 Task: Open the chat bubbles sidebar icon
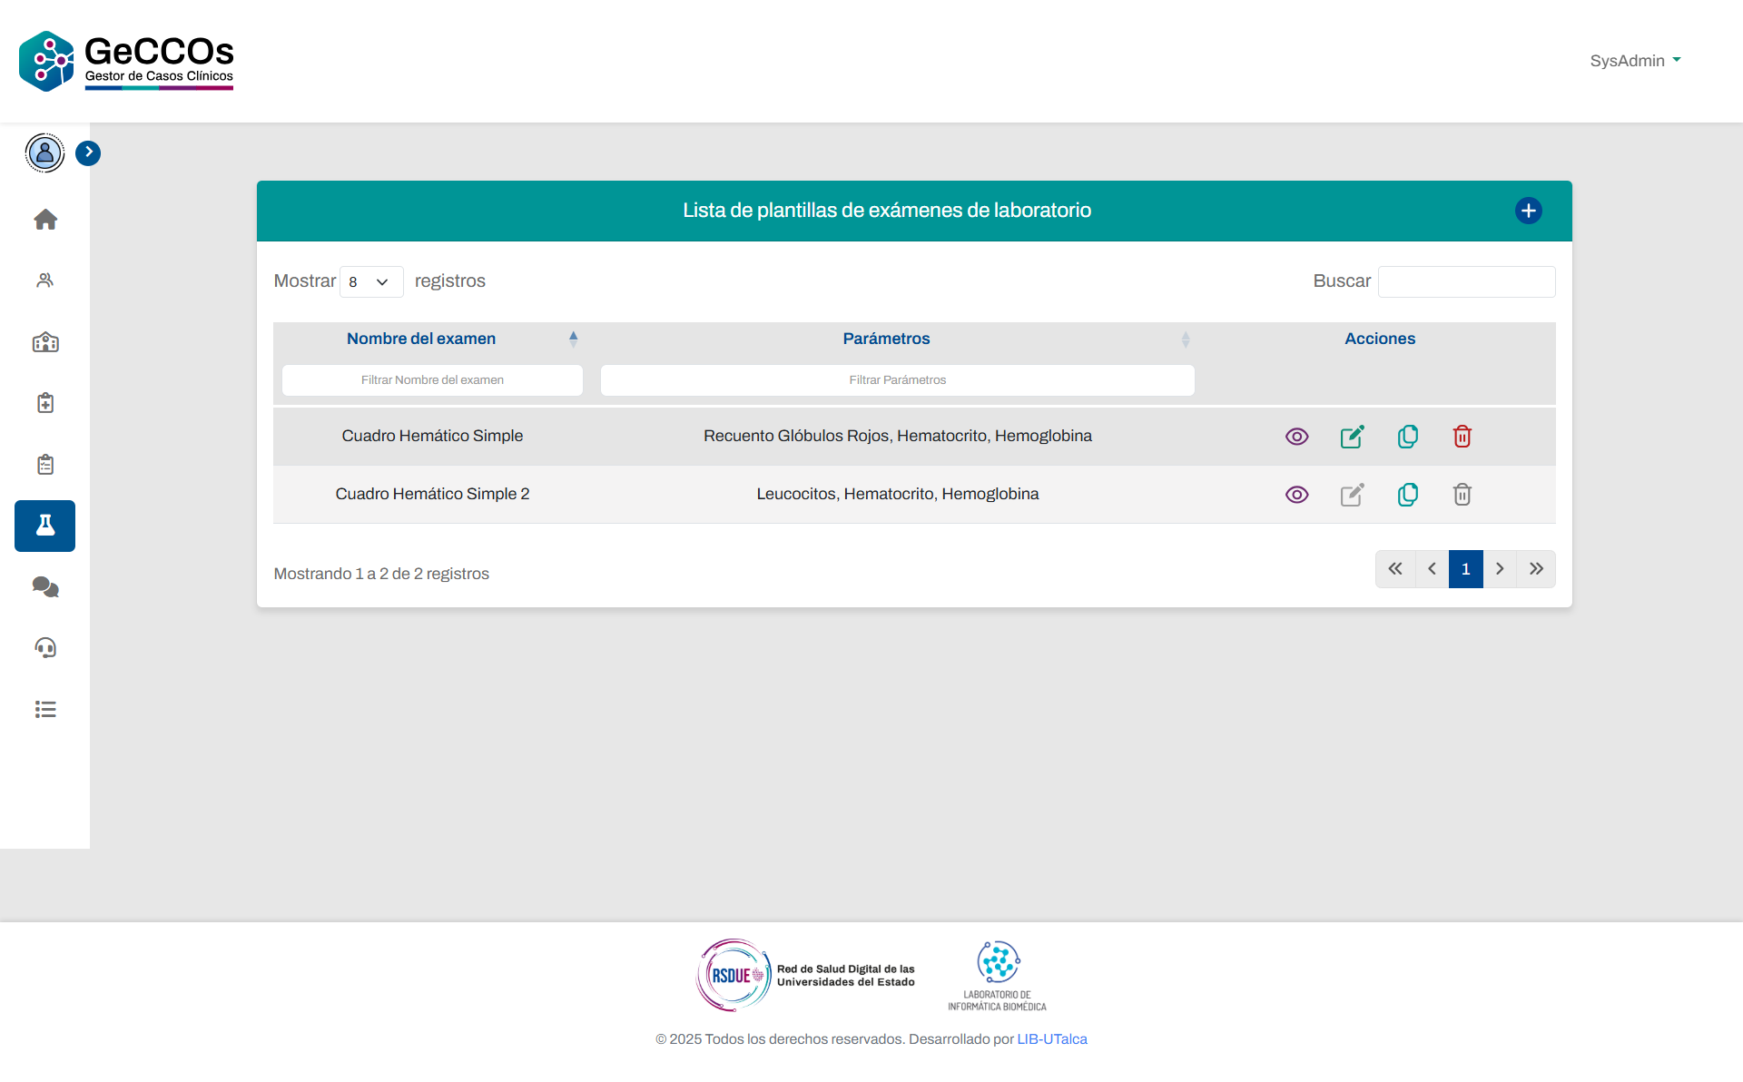click(x=45, y=587)
